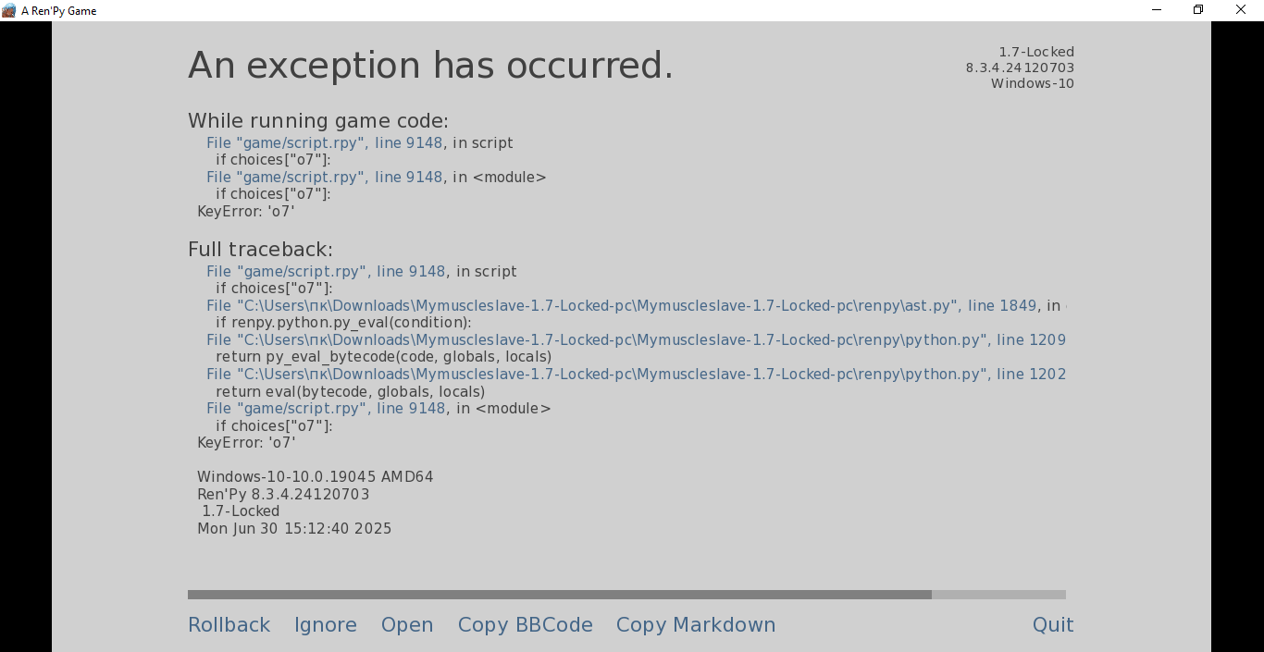
Task: Click the Ren'Py app icon in the title bar
Action: pyautogui.click(x=9, y=10)
